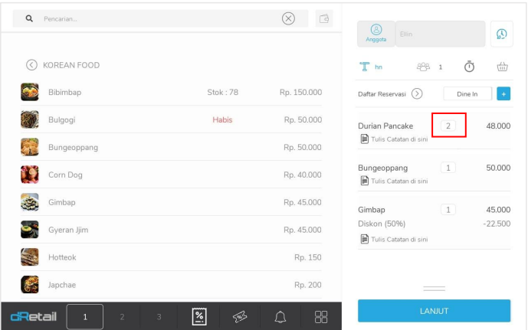The height and width of the screenshot is (330, 528).
Task: Click the blue plus button beside Dine In
Action: pos(503,93)
